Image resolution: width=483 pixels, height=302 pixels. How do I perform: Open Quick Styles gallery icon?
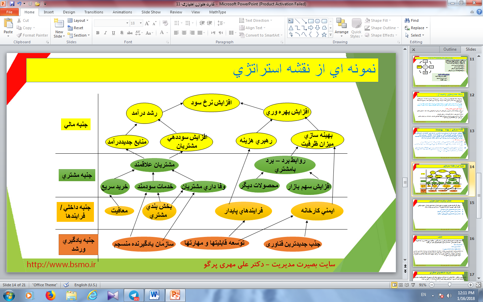coord(356,23)
